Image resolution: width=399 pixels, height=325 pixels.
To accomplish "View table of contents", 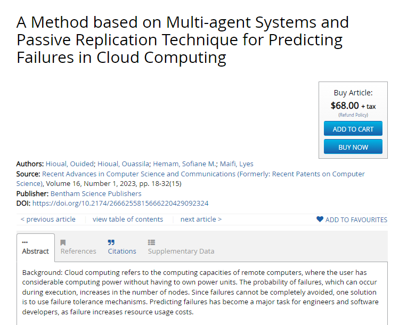I will 128,219.
